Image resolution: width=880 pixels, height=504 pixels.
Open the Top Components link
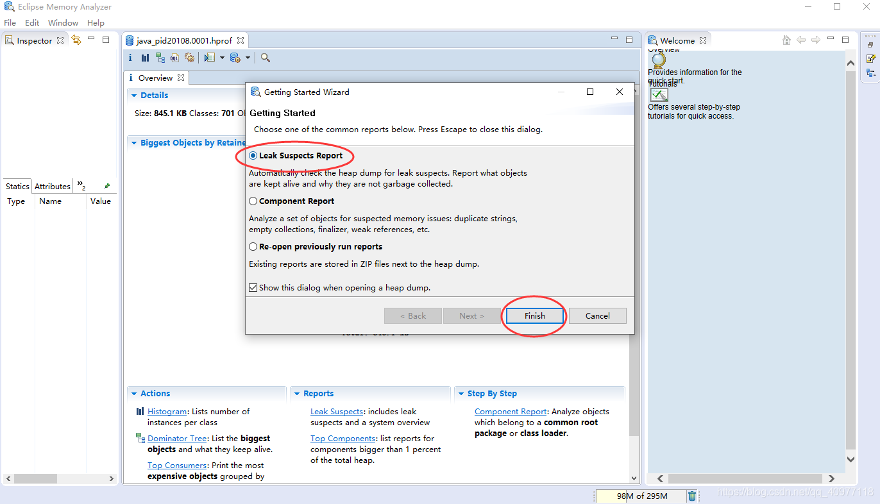[343, 439]
